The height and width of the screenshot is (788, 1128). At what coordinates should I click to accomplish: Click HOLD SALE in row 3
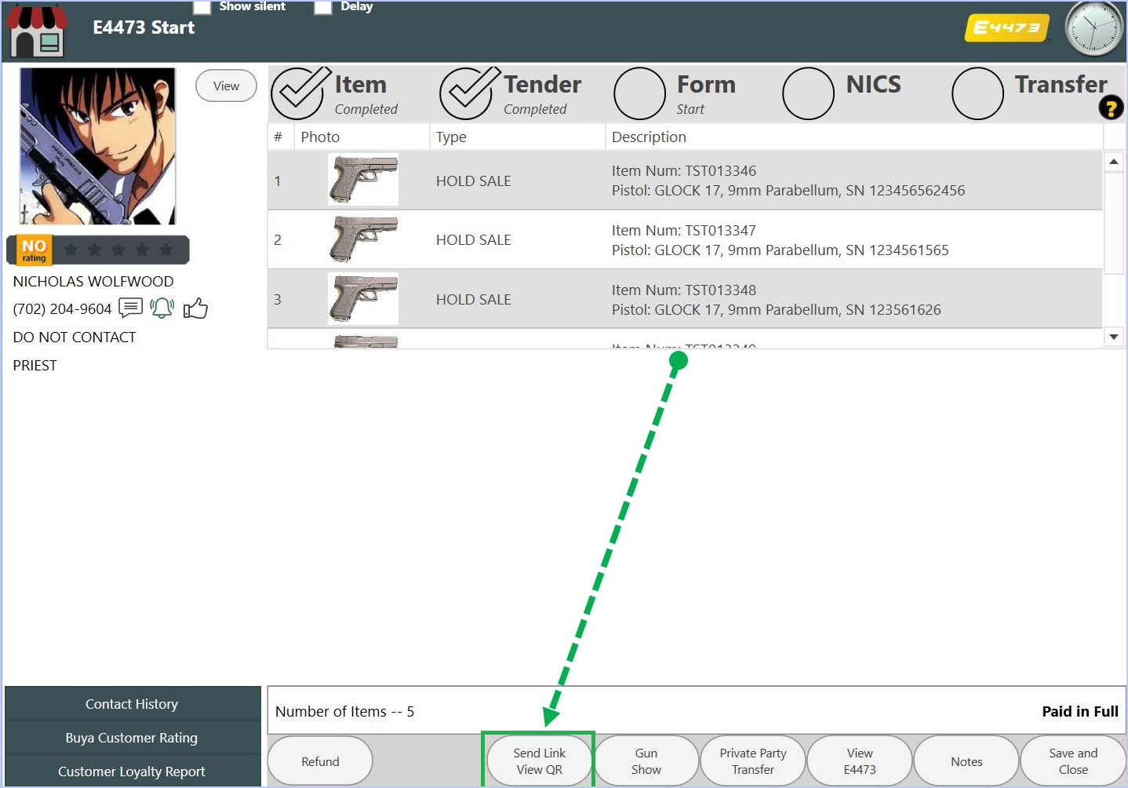pos(473,300)
